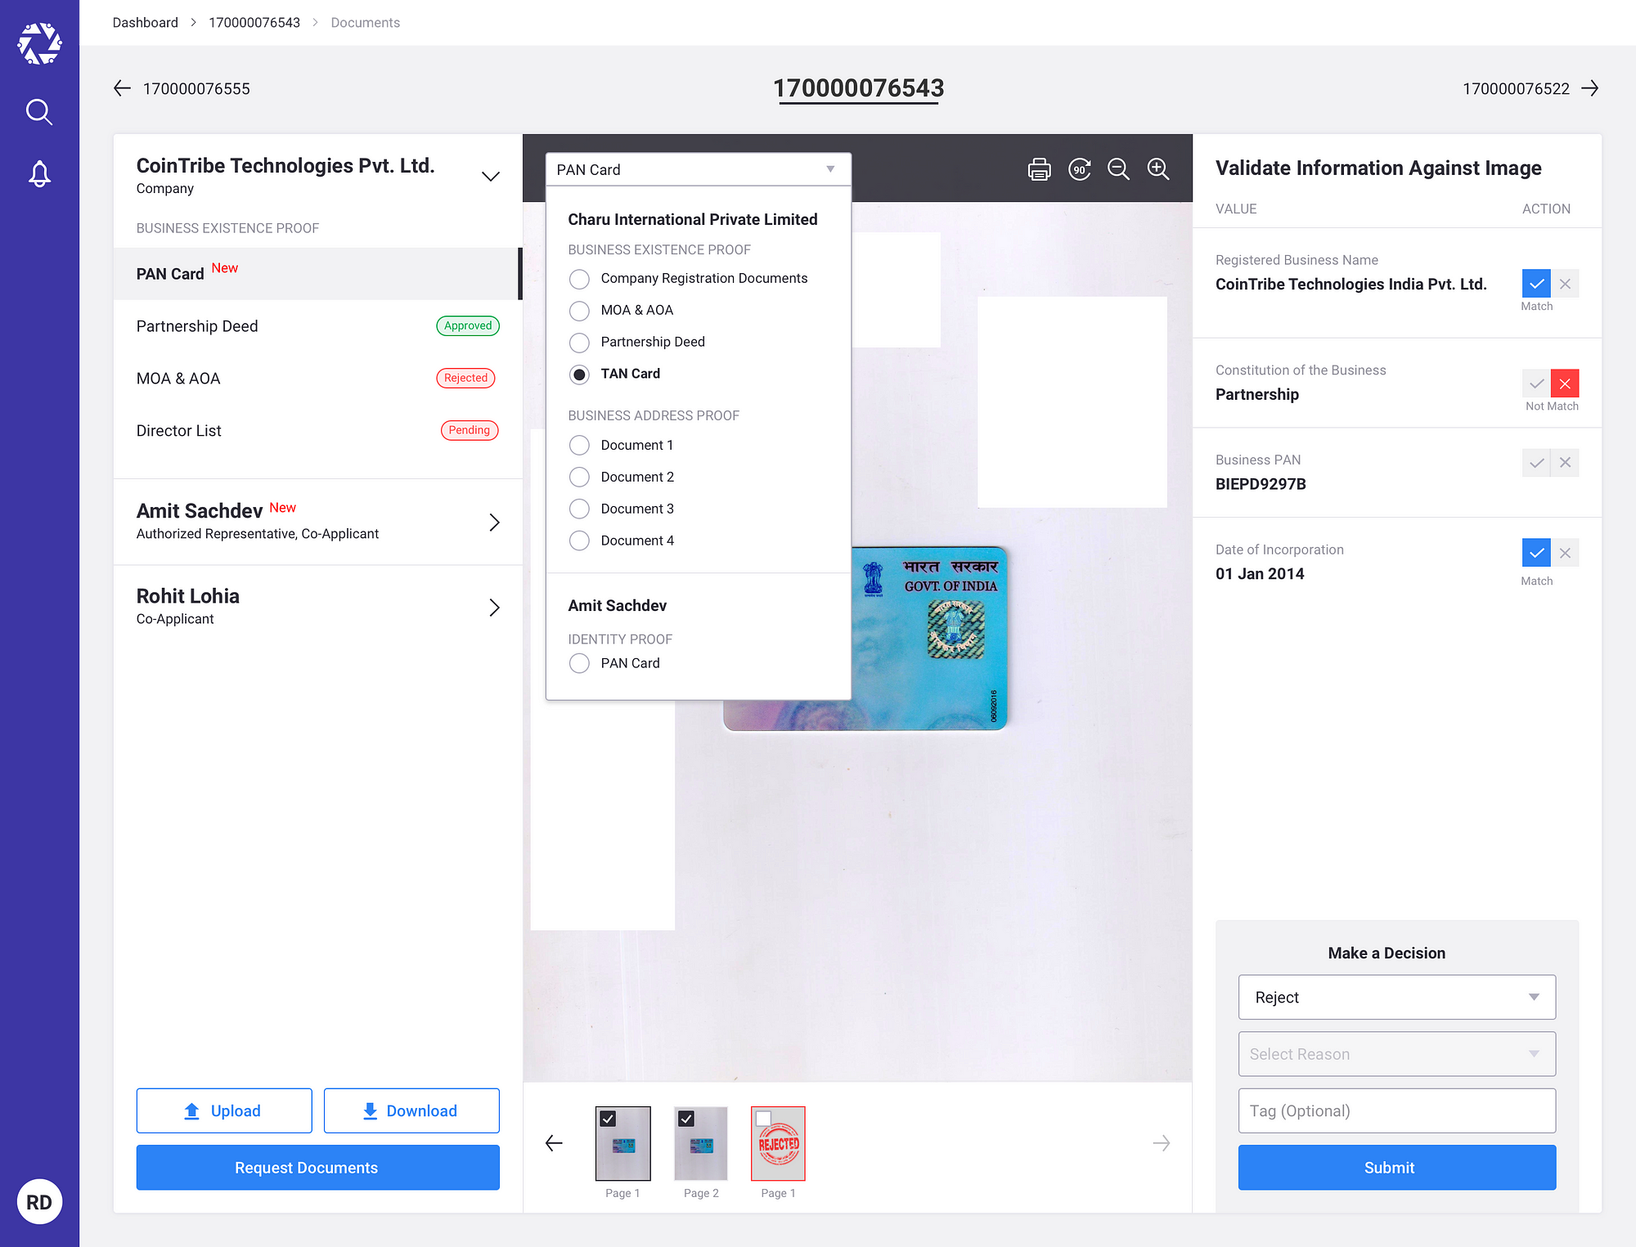
Task: Open 170000076543 breadcrumb link
Action: tap(254, 23)
